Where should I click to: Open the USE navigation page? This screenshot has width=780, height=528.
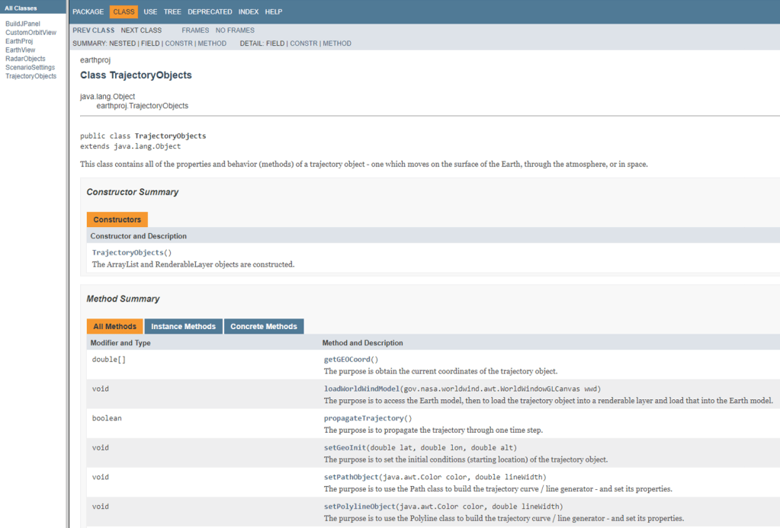tap(150, 12)
